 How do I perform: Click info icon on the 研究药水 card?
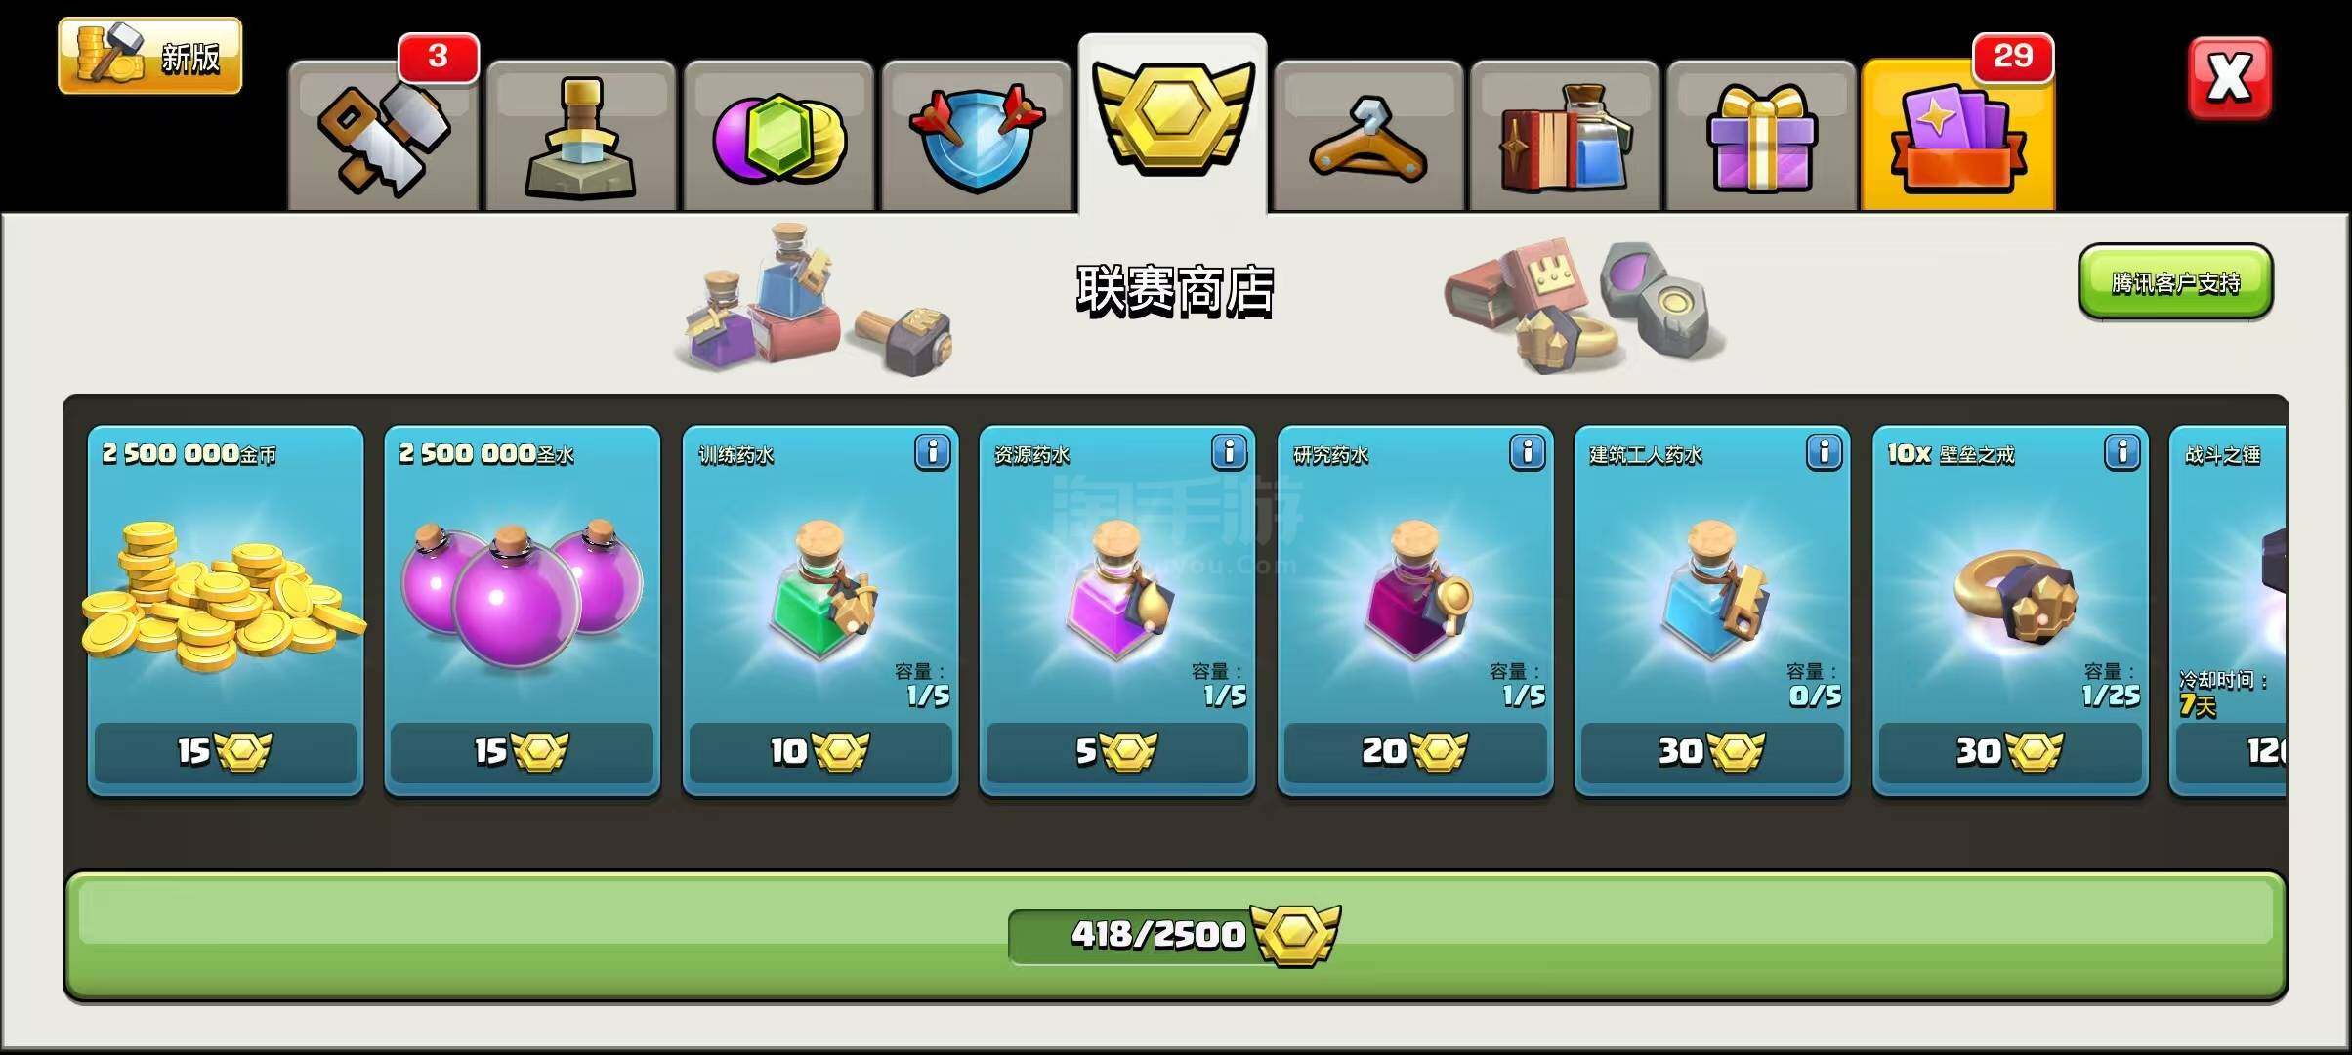(x=1527, y=452)
